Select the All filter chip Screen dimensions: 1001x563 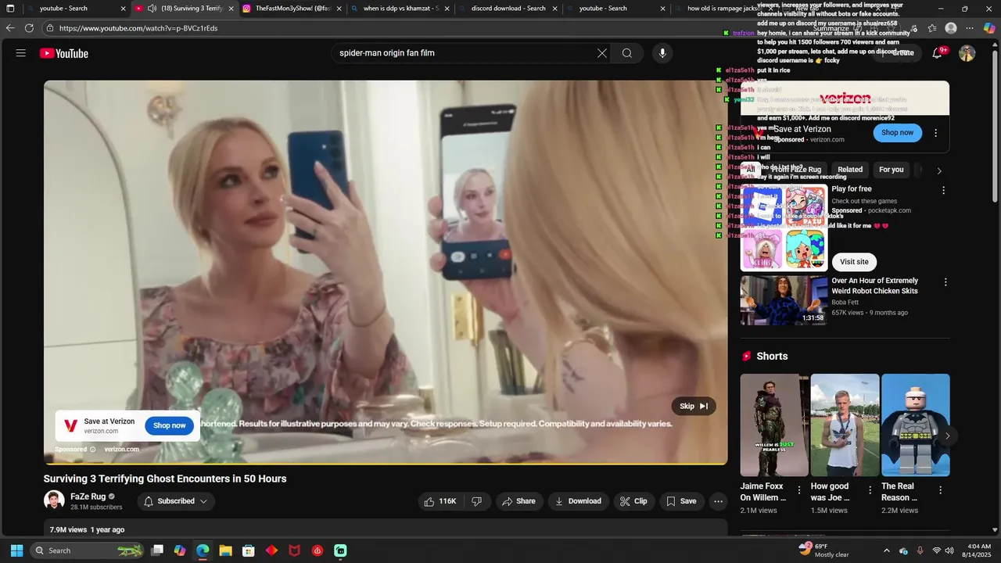point(751,170)
